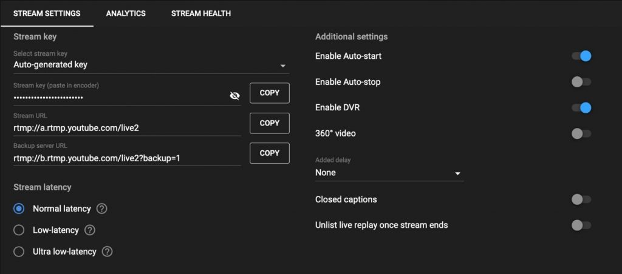Go to the Stream Health tab
Screen dimensions: 622x274
(x=200, y=13)
